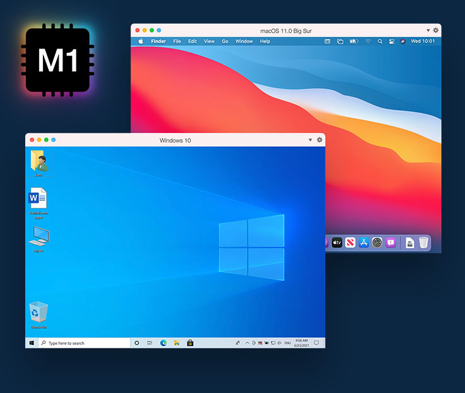This screenshot has height=393, width=465.
Task: Expand the macOS Big Sur window dropdown arrow
Action: pos(428,30)
